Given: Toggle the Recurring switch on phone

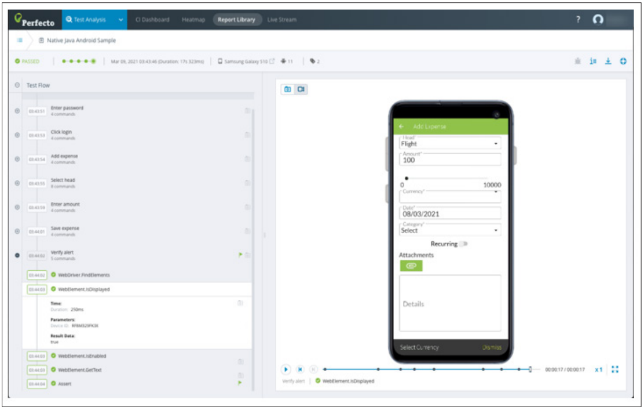Looking at the screenshot, I should [464, 244].
